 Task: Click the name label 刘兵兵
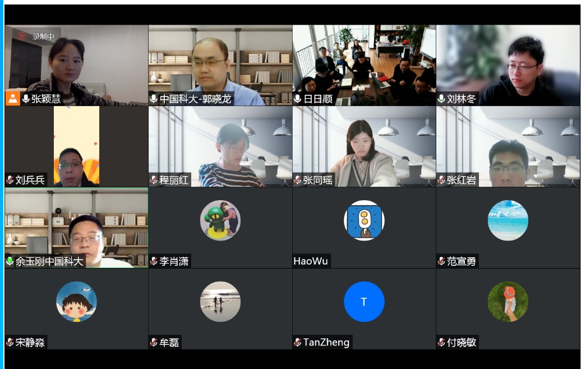pyautogui.click(x=30, y=180)
